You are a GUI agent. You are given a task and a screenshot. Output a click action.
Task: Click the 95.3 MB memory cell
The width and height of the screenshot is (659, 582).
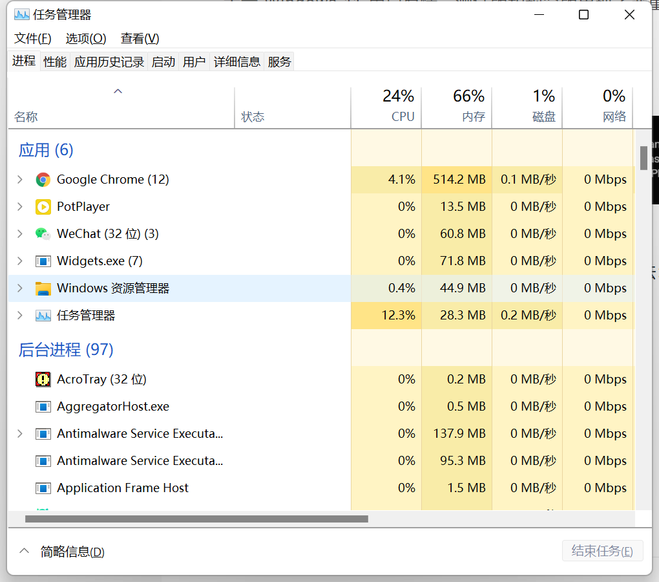457,461
